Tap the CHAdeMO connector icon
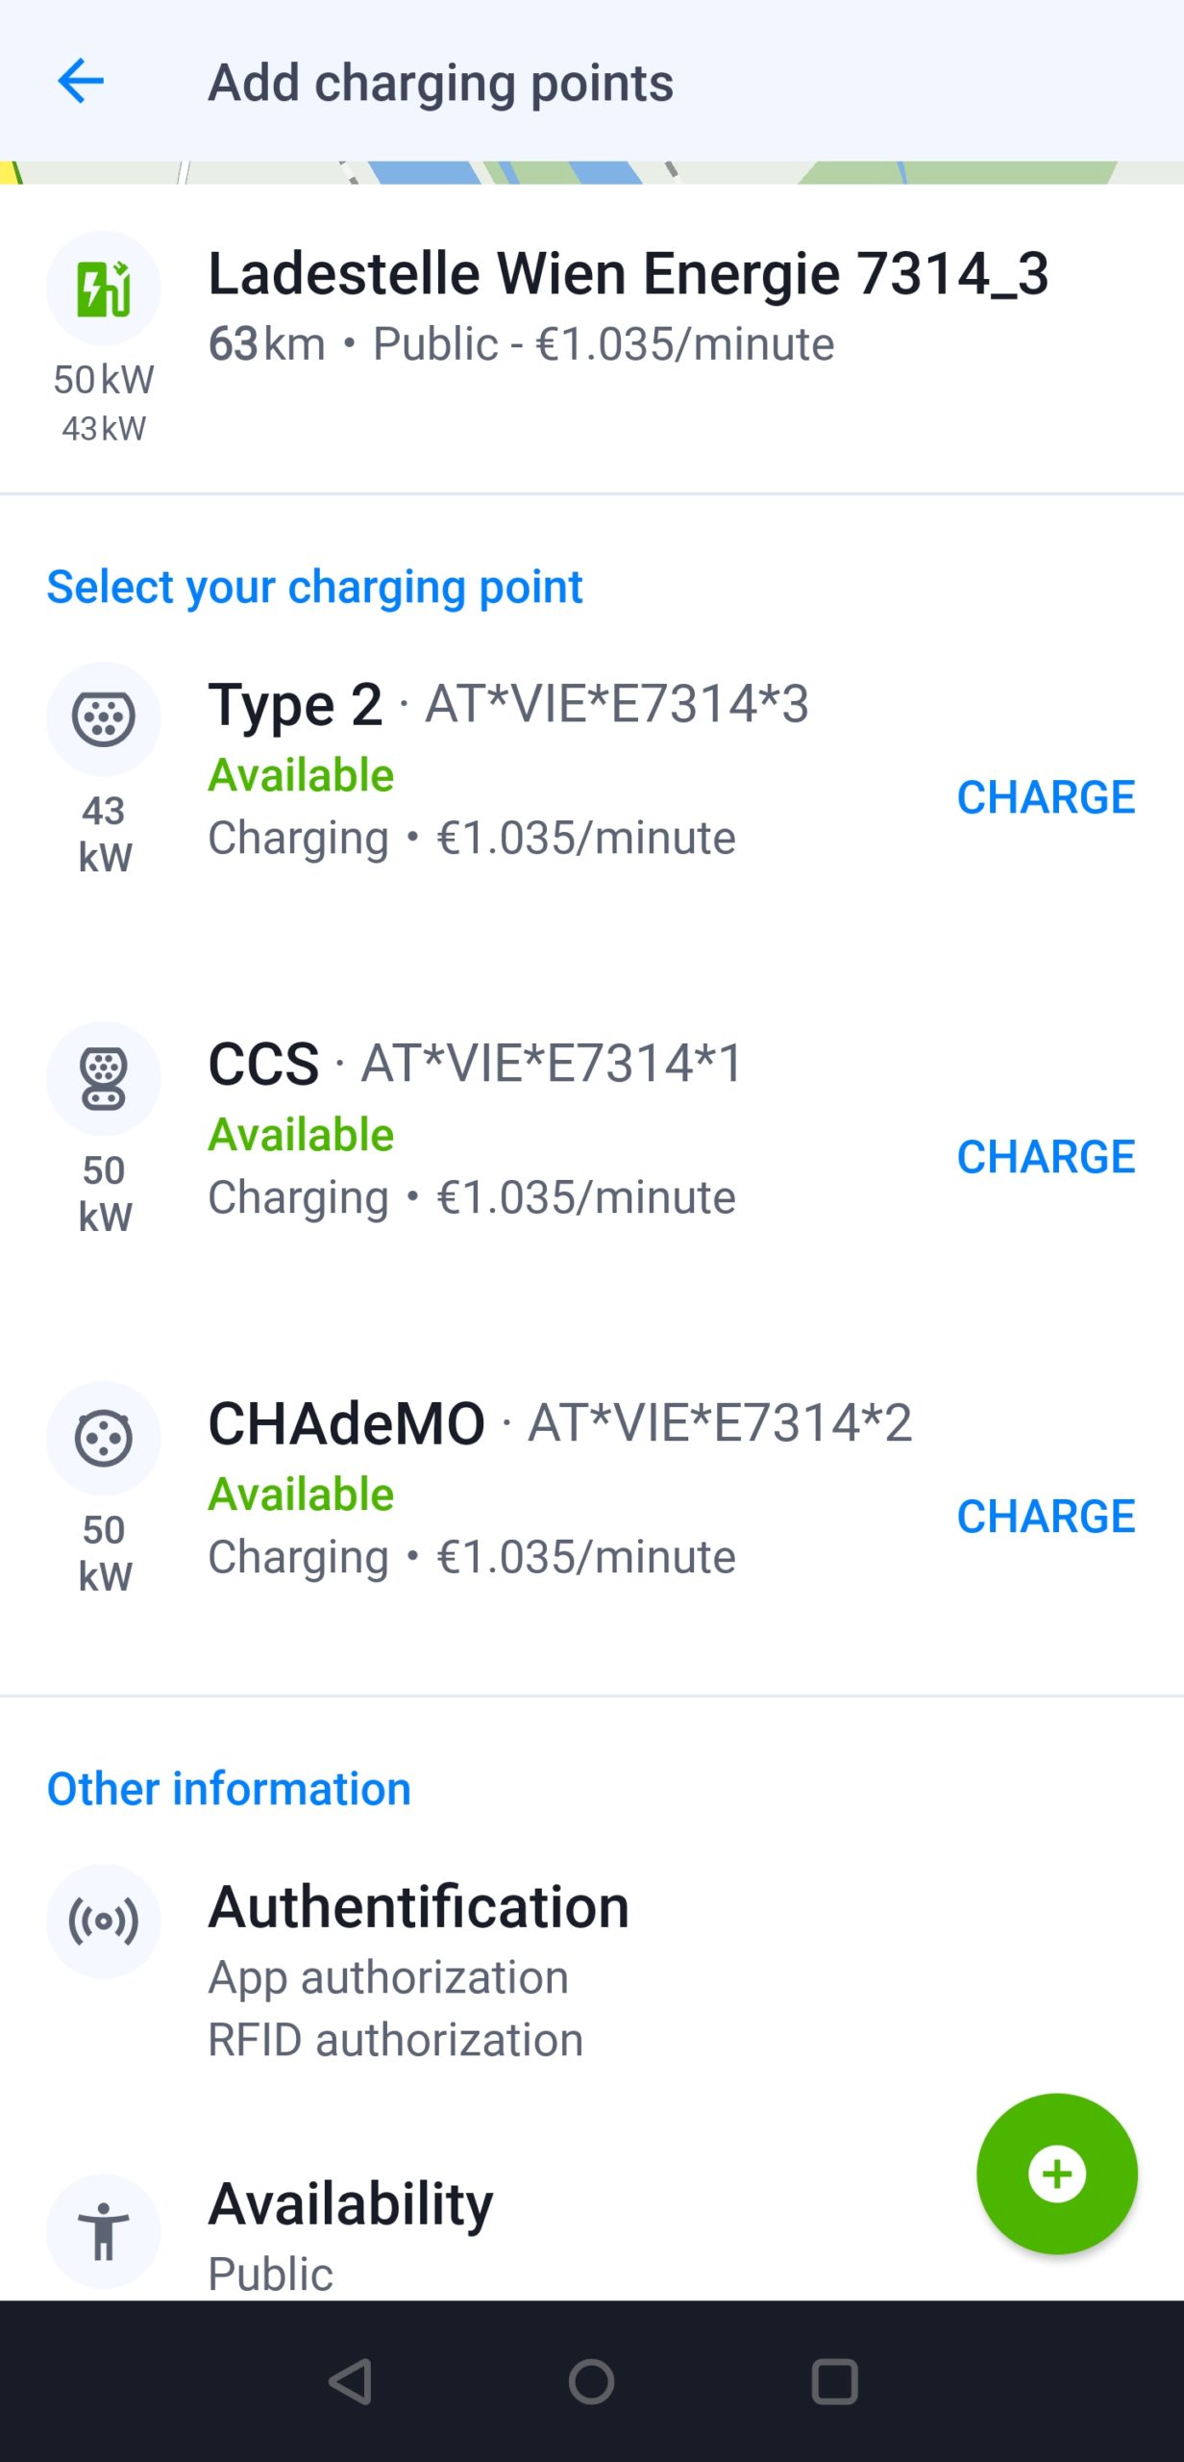This screenshot has width=1184, height=2462. point(104,1438)
